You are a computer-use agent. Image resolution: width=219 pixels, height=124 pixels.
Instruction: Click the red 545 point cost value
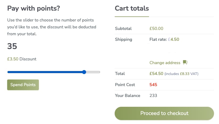(x=153, y=85)
